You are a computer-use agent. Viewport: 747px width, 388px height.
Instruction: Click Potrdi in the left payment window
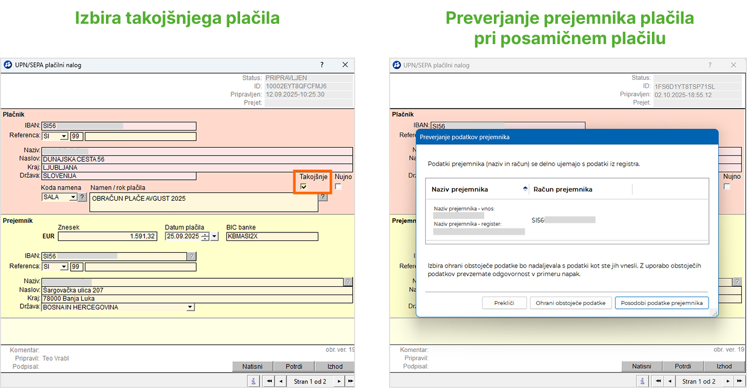(x=294, y=367)
